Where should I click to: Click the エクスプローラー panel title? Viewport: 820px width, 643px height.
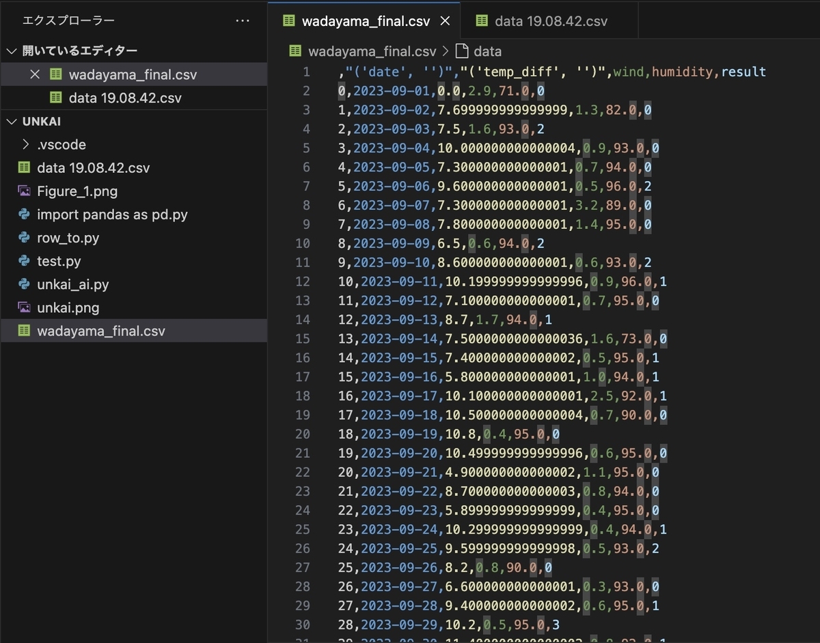[68, 21]
